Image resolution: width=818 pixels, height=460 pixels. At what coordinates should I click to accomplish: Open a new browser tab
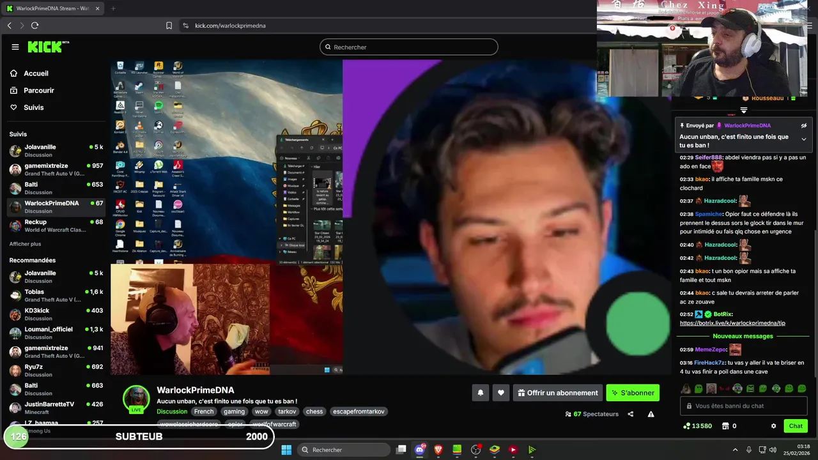pos(113,8)
